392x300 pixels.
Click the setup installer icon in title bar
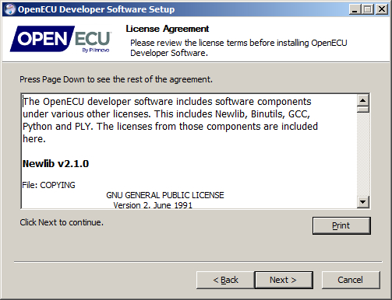10,9
